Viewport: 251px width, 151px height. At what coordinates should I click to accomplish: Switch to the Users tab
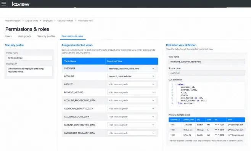tap(8, 36)
